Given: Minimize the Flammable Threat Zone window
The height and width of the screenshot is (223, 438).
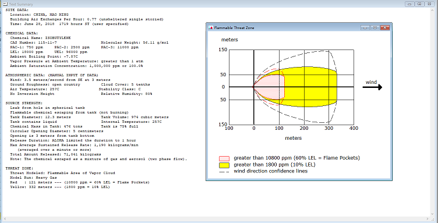Looking at the screenshot, I should coord(365,27).
